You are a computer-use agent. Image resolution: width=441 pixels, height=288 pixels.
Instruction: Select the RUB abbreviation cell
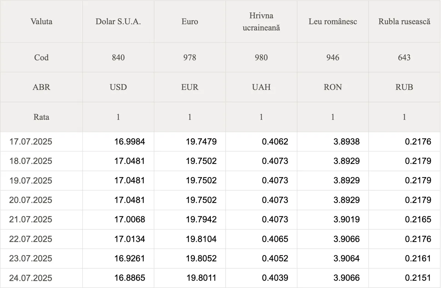click(404, 87)
